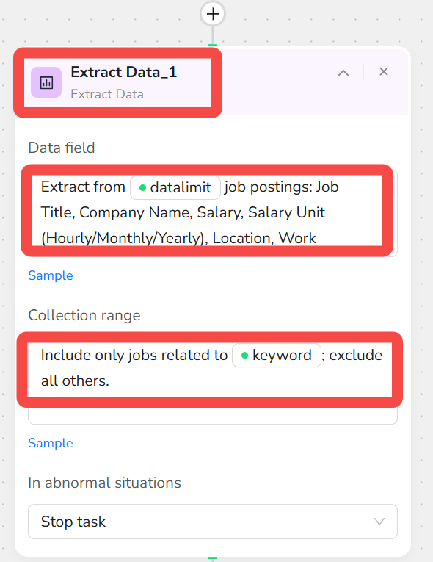Click the gray Extract Data subtitle
433x562 pixels.
[x=107, y=94]
